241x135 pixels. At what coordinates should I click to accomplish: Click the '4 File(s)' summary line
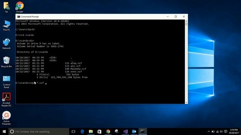58,75
